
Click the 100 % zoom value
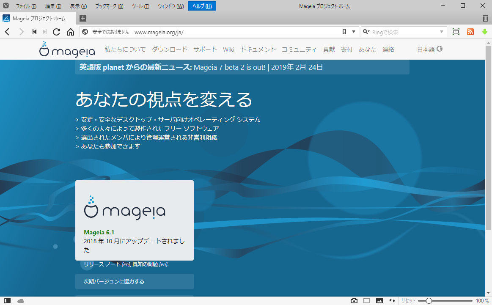(482, 301)
